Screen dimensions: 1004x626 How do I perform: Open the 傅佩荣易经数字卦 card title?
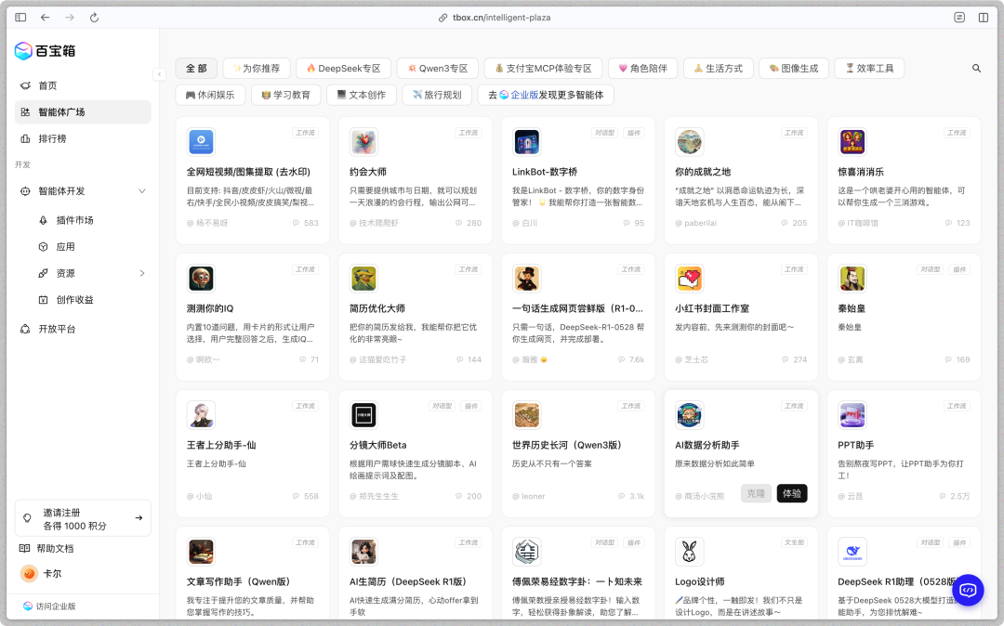pos(577,581)
